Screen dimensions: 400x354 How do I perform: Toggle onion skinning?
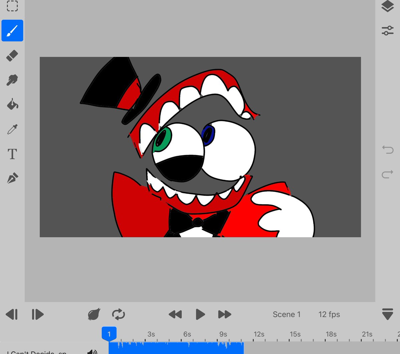[94, 314]
